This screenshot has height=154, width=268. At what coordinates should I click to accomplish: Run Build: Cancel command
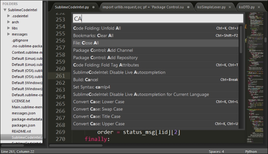coord(155,80)
